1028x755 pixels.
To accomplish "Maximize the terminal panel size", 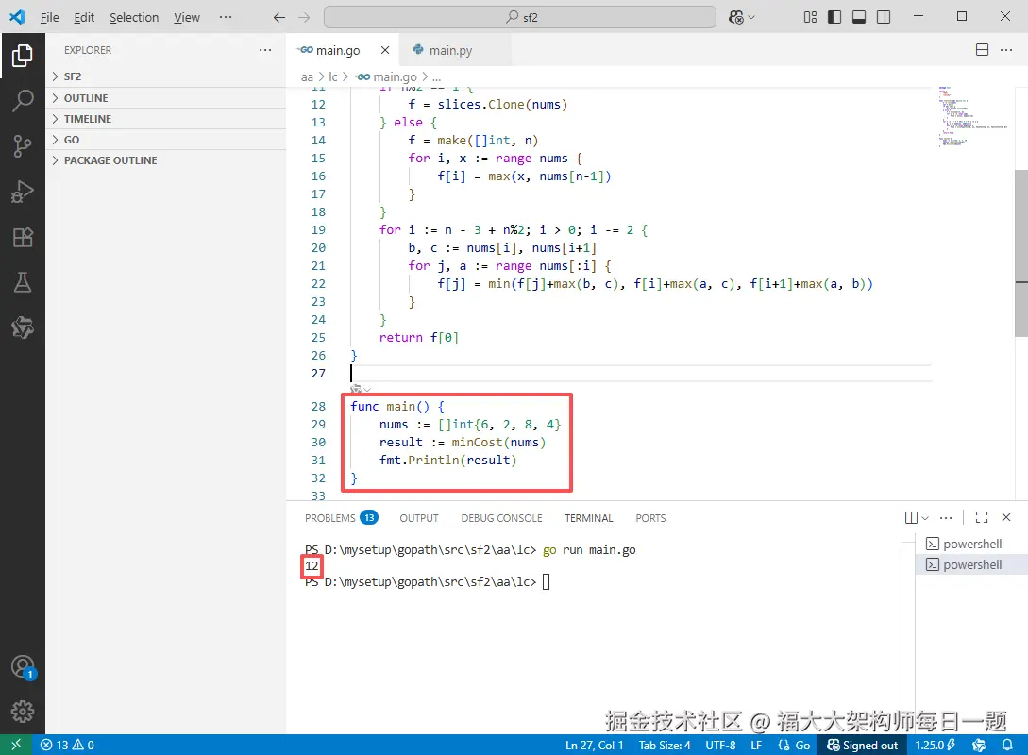I will pyautogui.click(x=982, y=517).
